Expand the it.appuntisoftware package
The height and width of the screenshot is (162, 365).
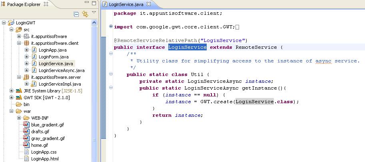[19, 36]
